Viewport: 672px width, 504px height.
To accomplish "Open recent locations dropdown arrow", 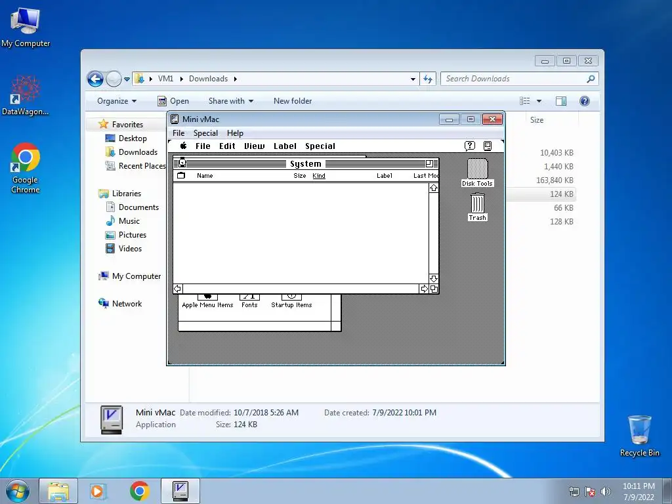I will coord(127,79).
